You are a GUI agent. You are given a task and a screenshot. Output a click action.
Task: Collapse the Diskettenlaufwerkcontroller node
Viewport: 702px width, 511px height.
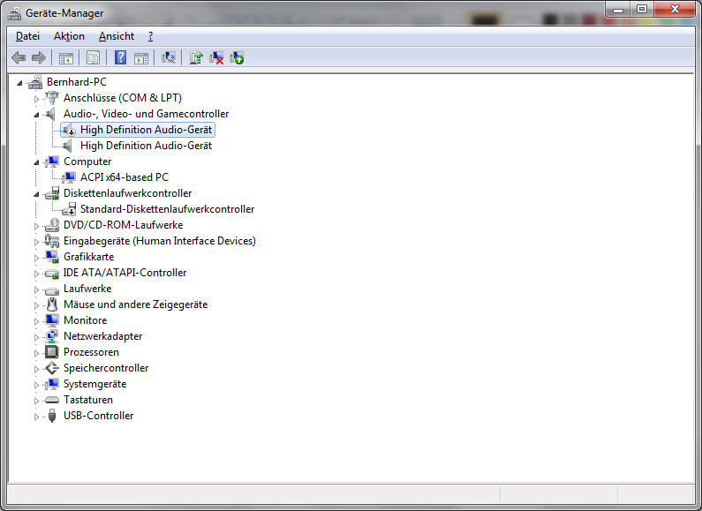(x=37, y=194)
